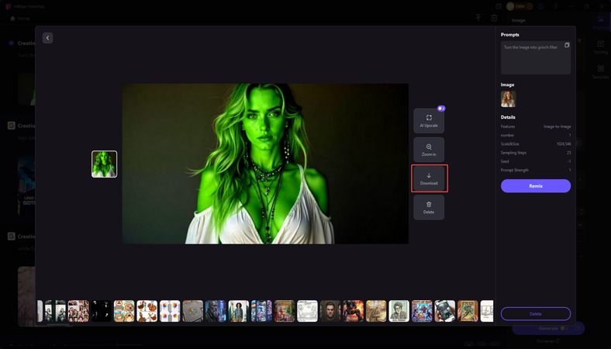Open the colorful stickers on white thumbnail
This screenshot has width=611, height=349.
pyautogui.click(x=170, y=311)
